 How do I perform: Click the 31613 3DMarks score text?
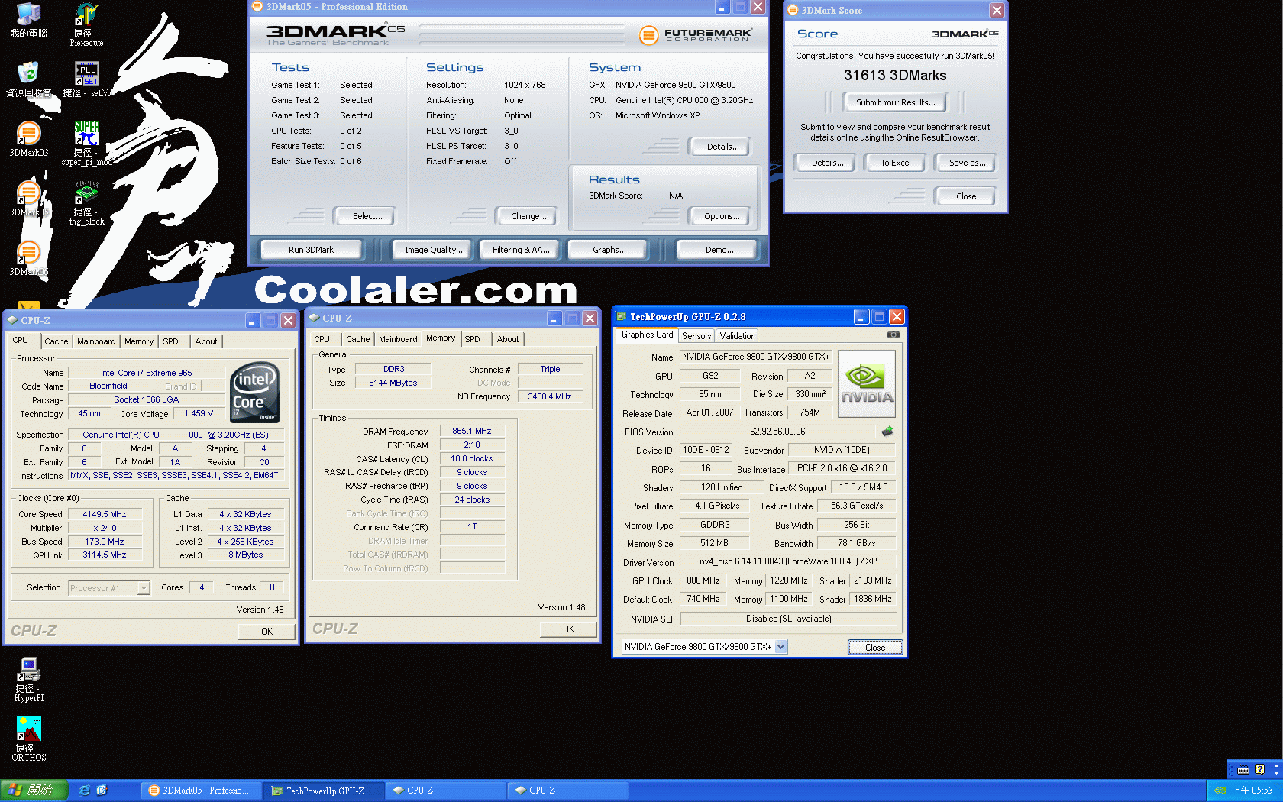point(894,76)
